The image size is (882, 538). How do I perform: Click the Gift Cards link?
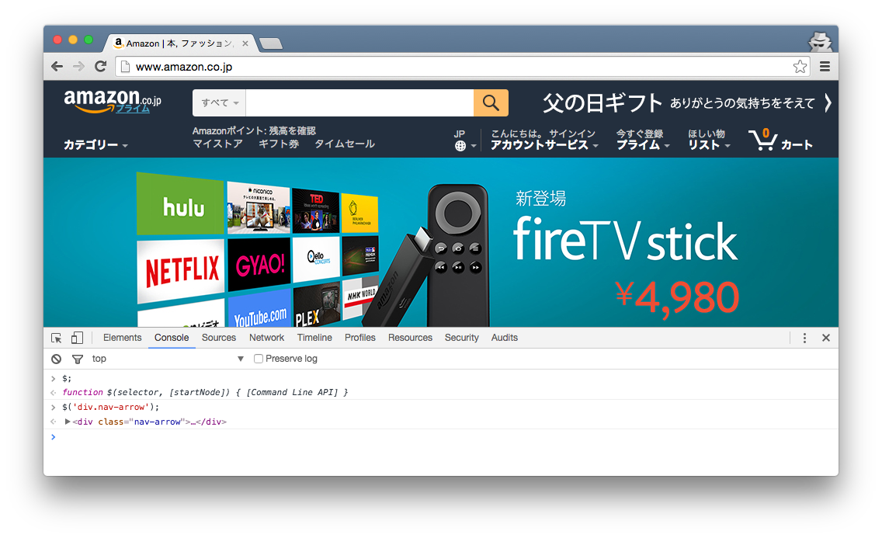click(278, 144)
